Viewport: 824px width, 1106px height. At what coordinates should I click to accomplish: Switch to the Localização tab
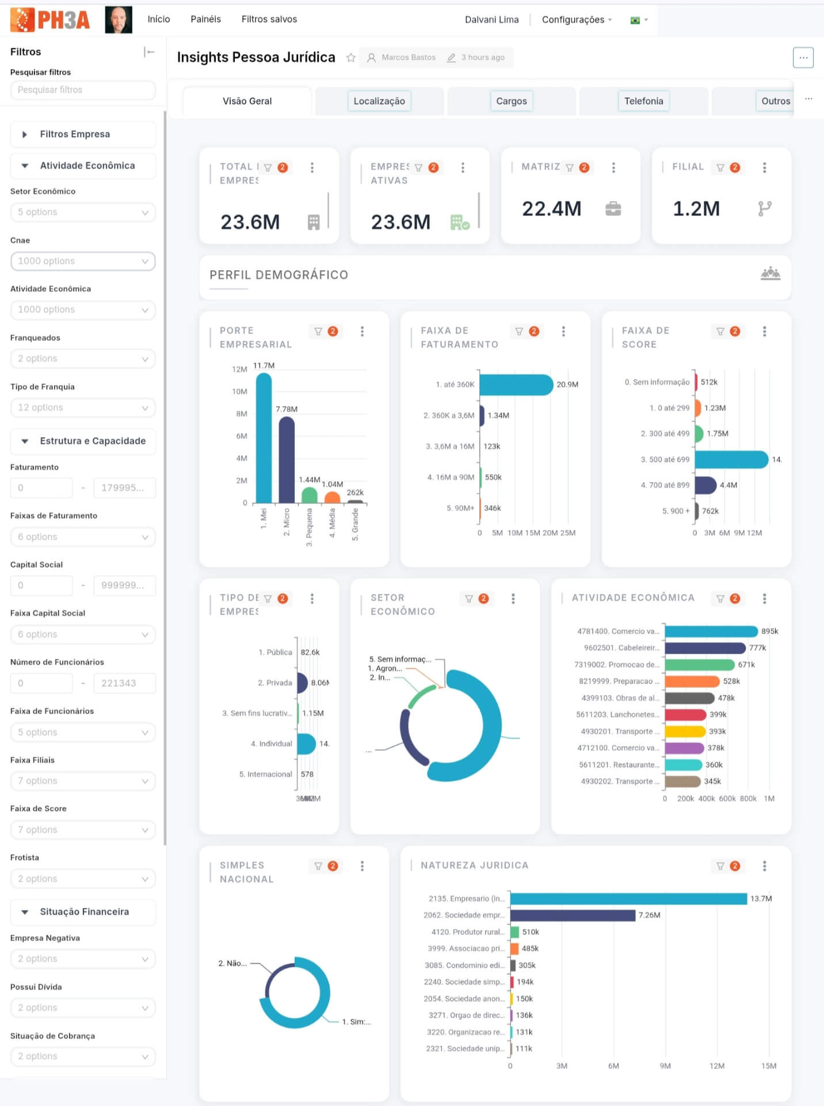pos(379,101)
